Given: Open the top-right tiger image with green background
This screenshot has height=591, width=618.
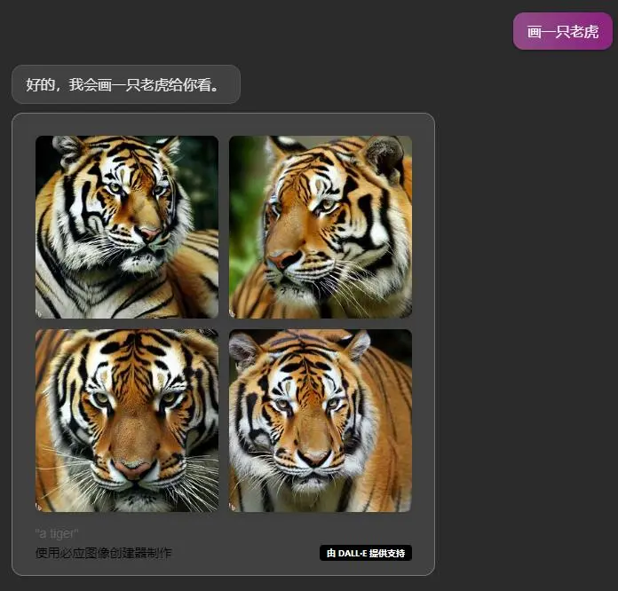Looking at the screenshot, I should [x=321, y=227].
